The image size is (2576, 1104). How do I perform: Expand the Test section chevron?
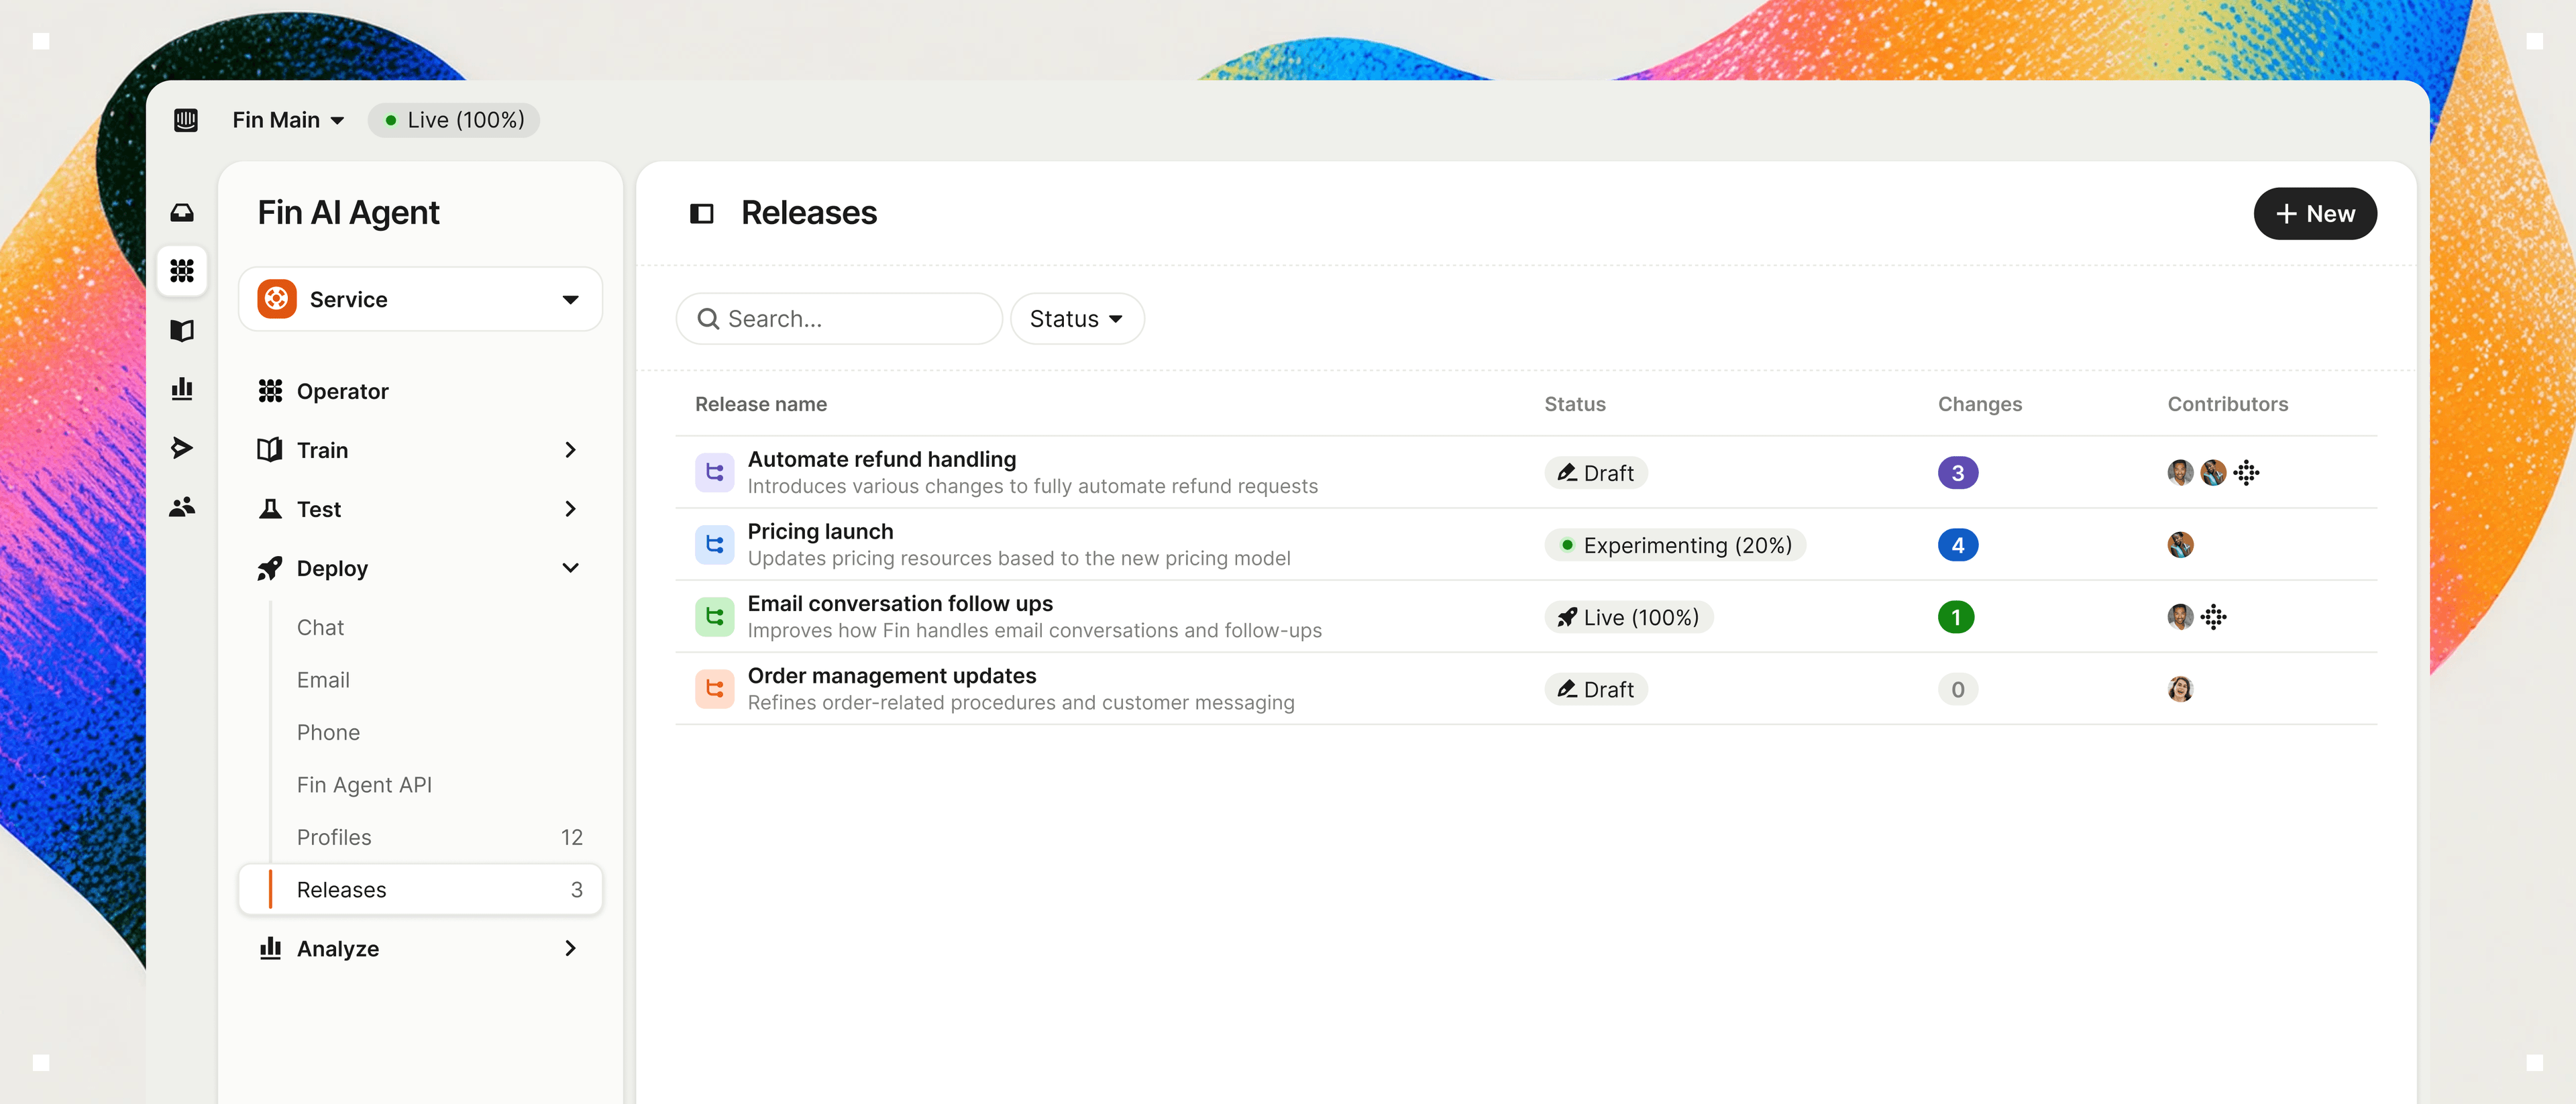570,509
